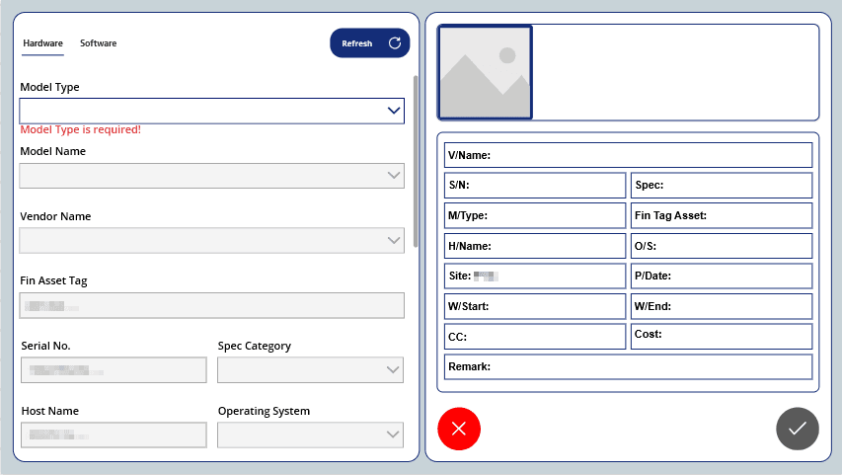Open the Vendor Name dropdown
This screenshot has width=842, height=475.
[211, 241]
